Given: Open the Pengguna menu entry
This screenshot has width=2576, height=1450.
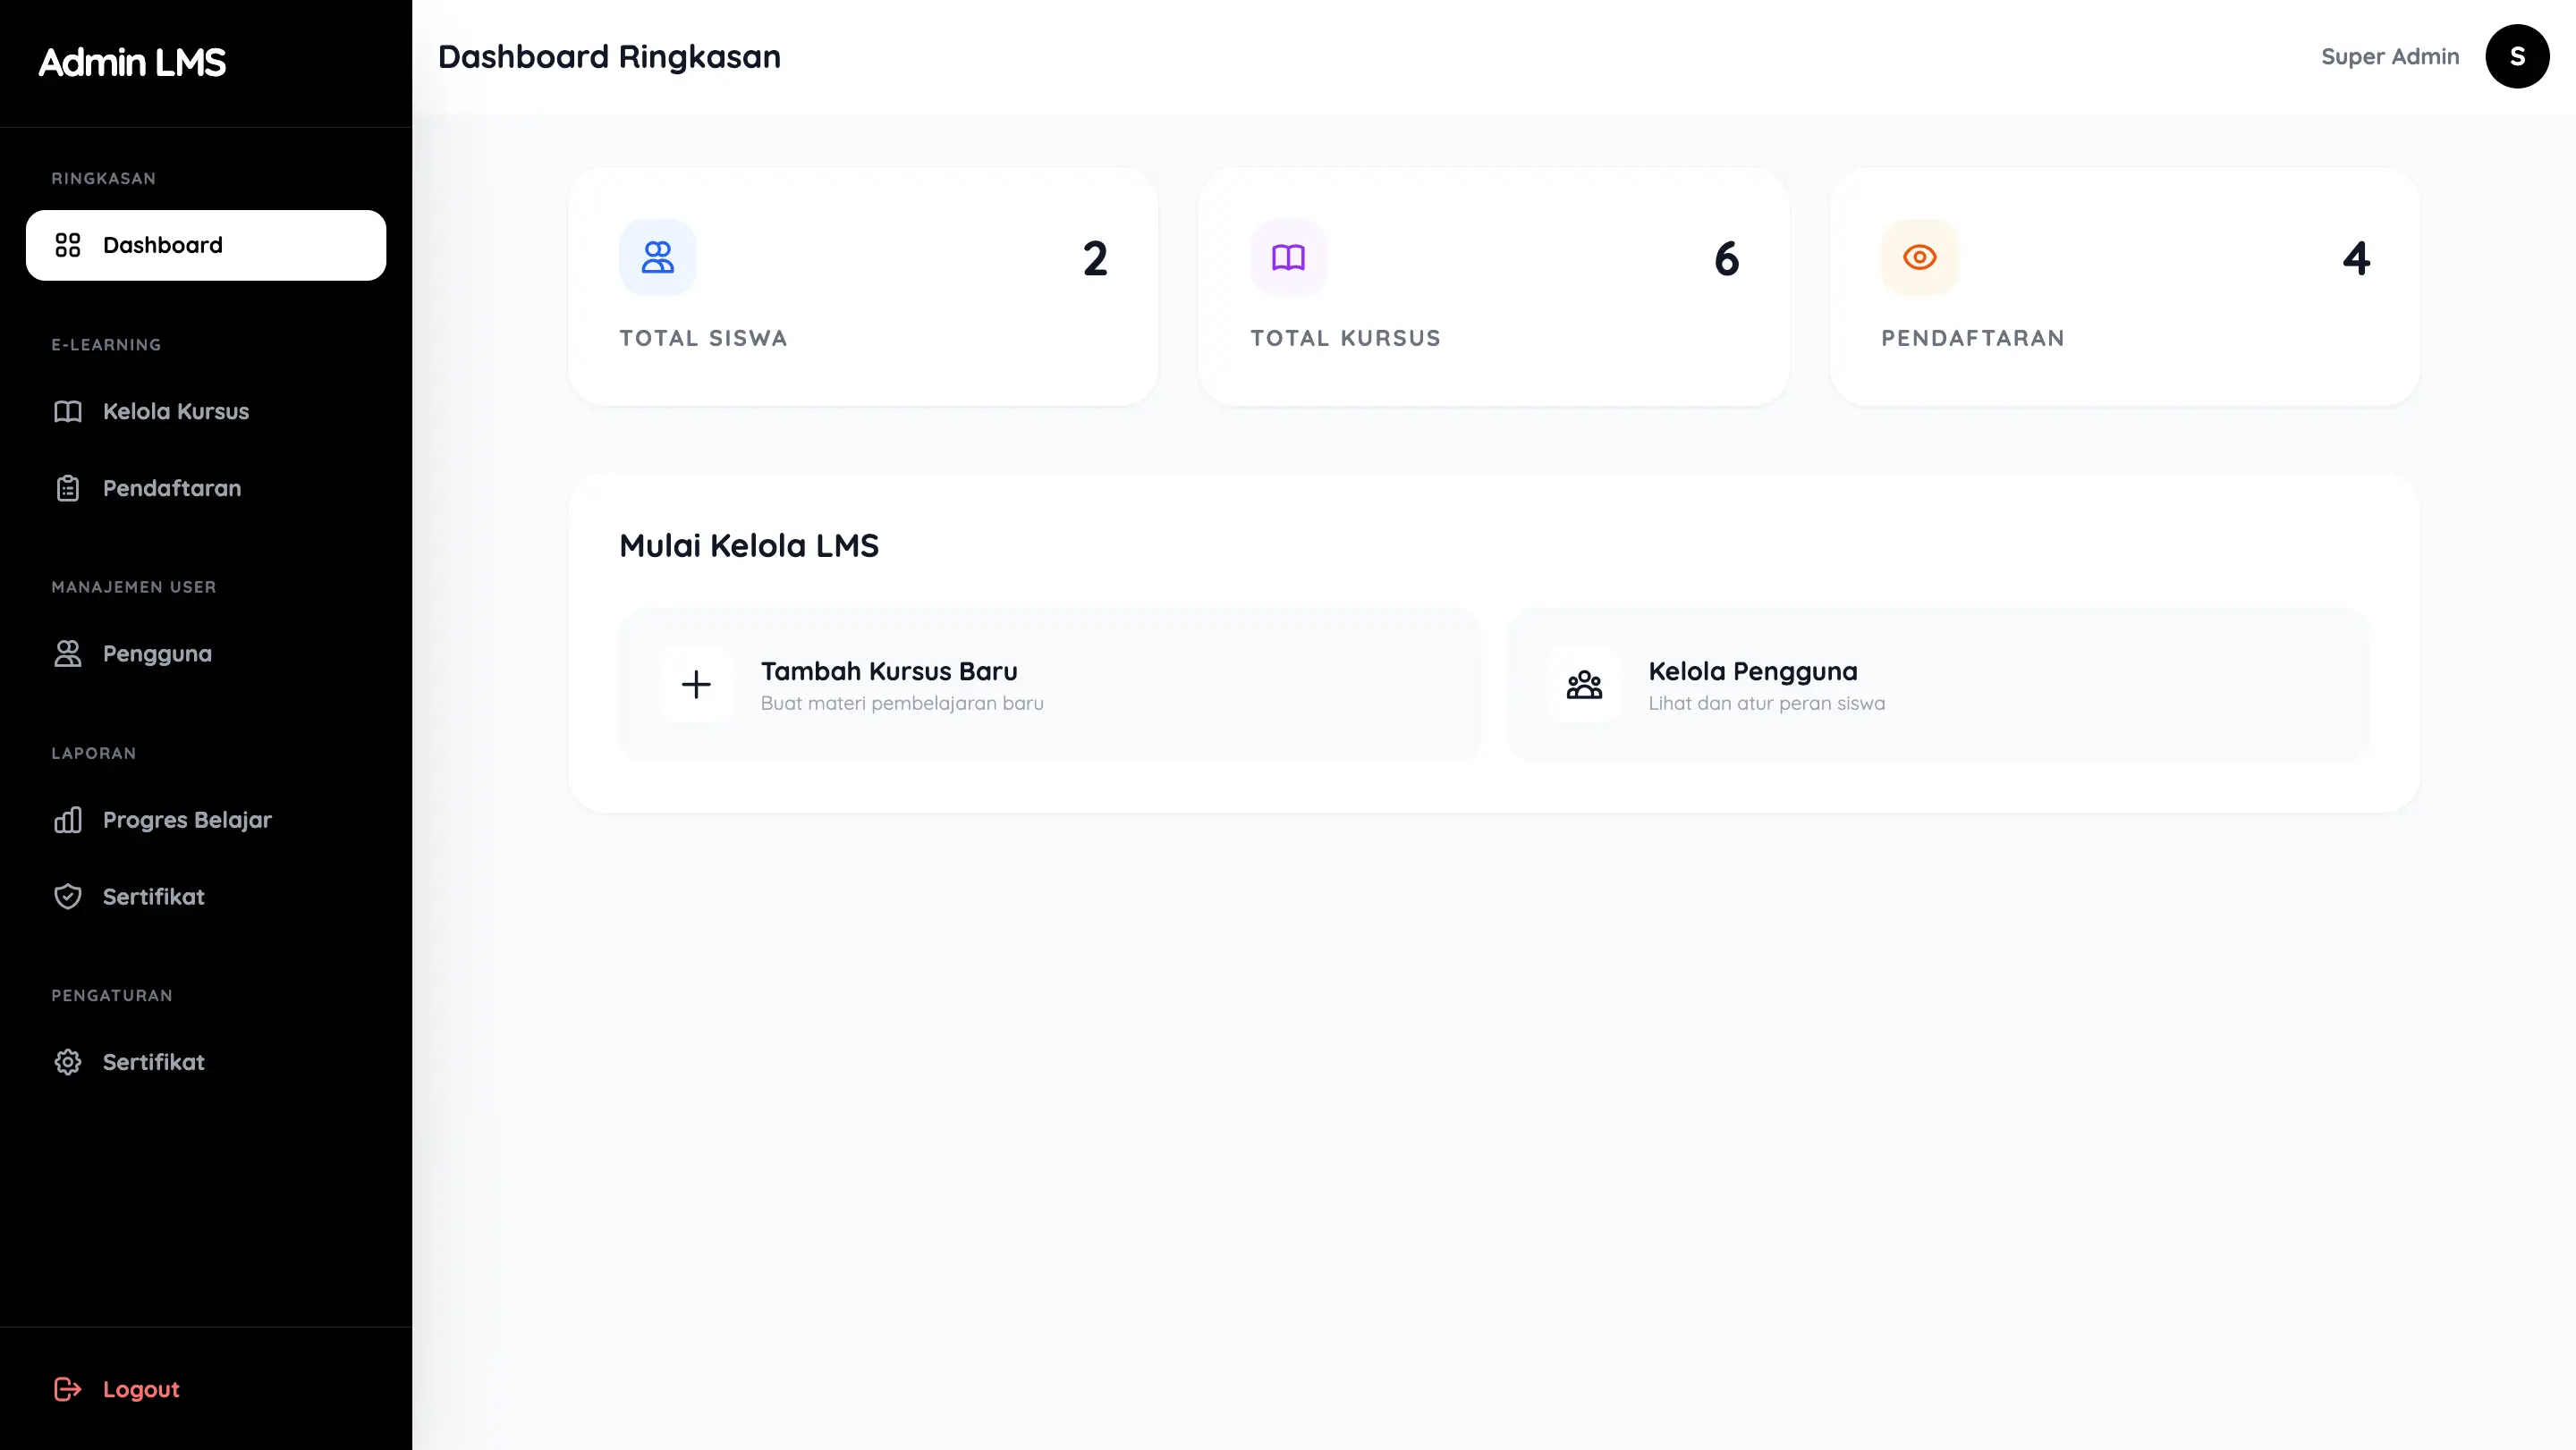Looking at the screenshot, I should pos(157,653).
